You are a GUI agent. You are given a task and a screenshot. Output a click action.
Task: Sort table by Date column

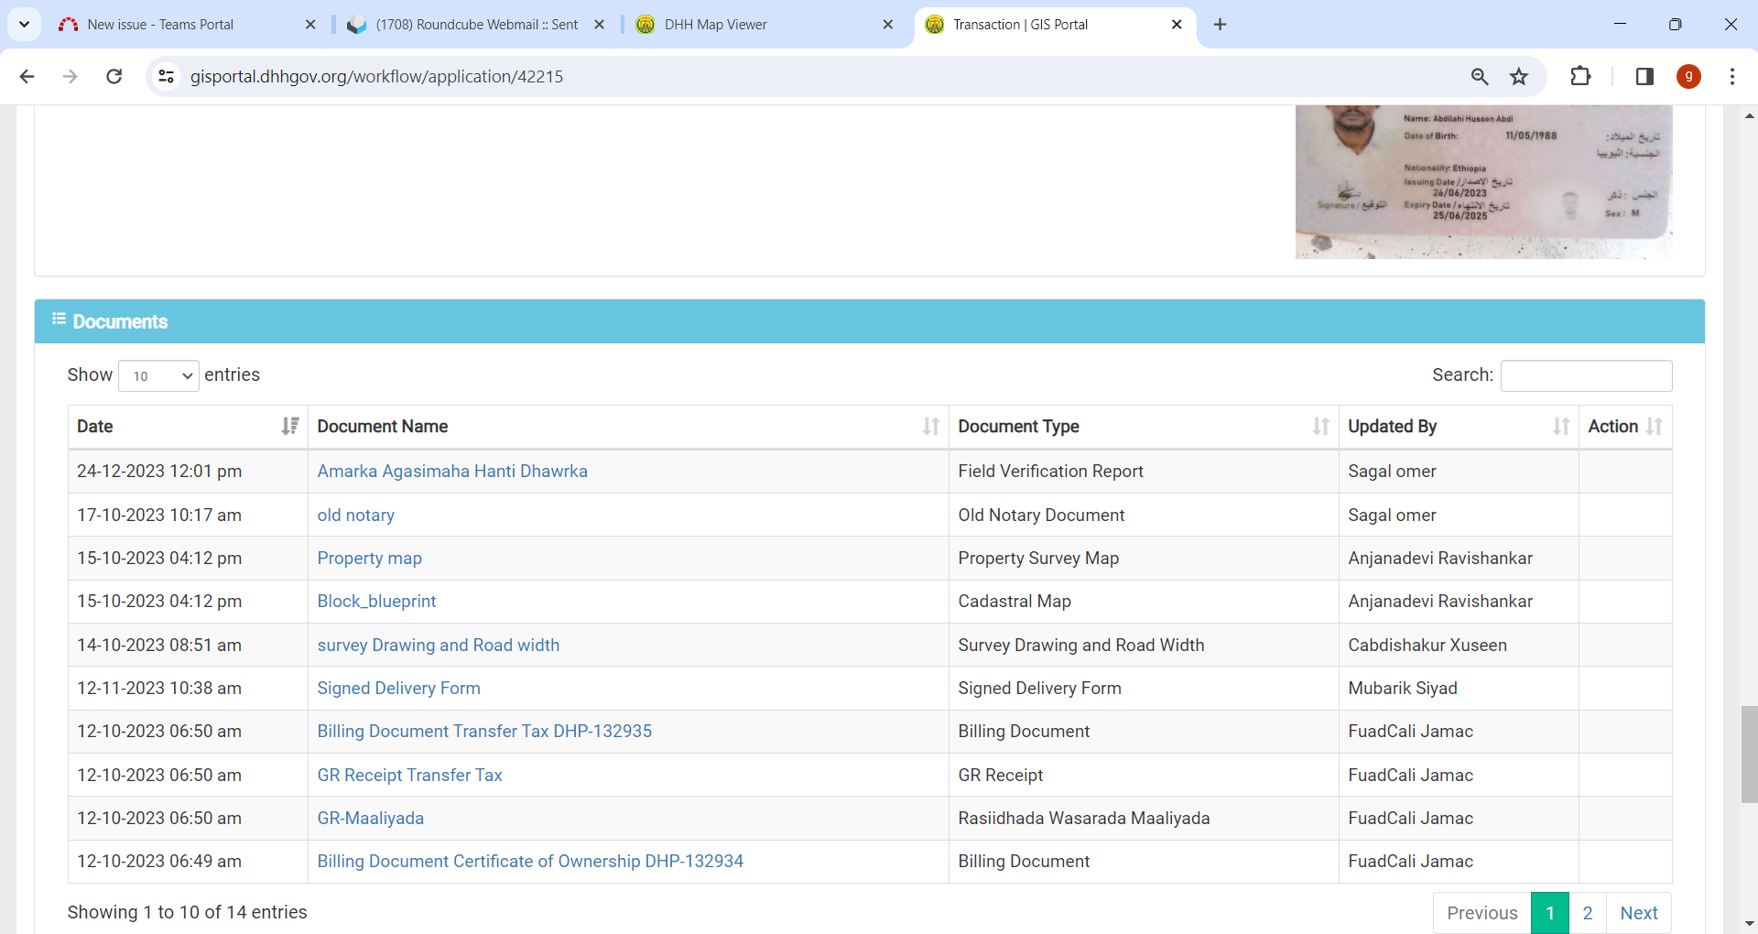tap(188, 427)
